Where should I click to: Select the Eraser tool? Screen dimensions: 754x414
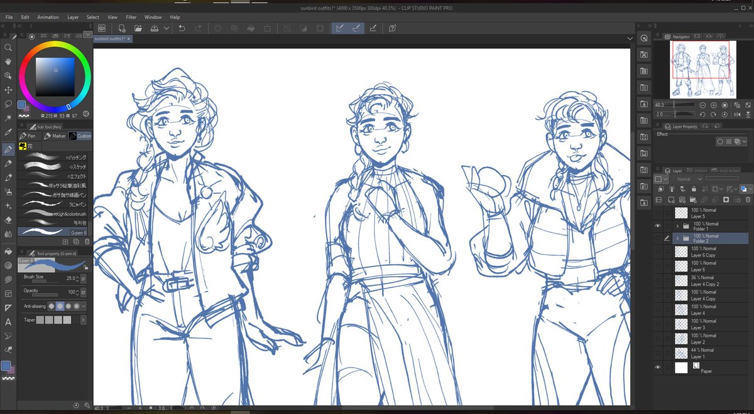point(8,220)
